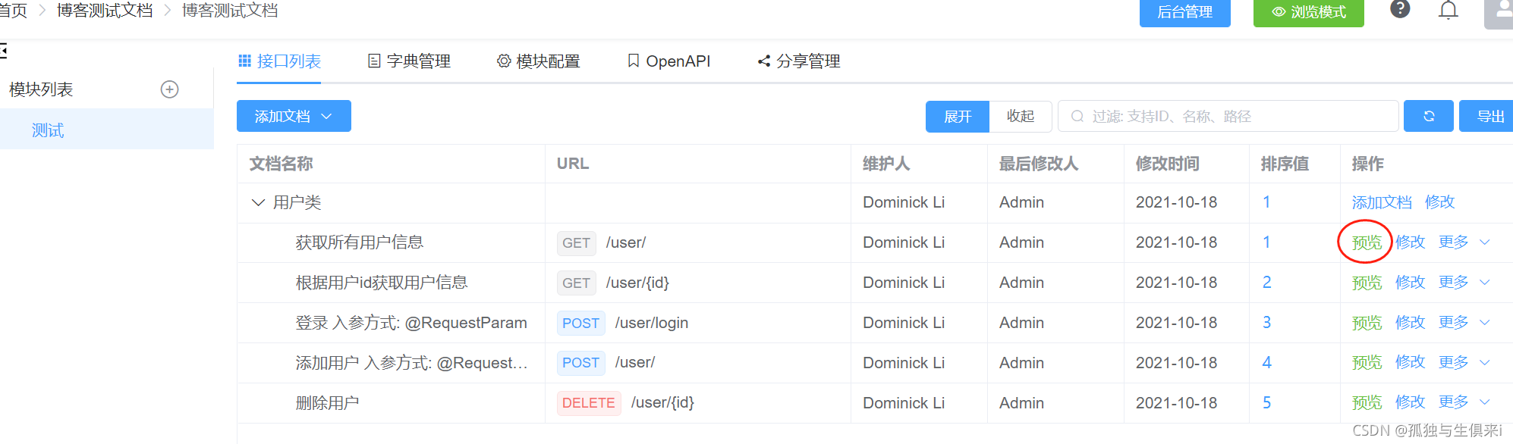Image resolution: width=1513 pixels, height=444 pixels.
Task: Expand 更多 menu for 删除用户 row
Action: 1464,402
